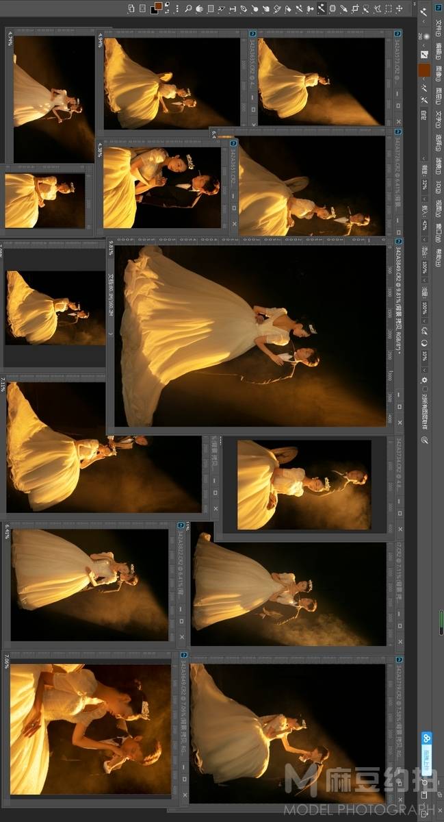The height and width of the screenshot is (822, 444).
Task: Expand the 混合 100% slider dropdown
Action: [x=424, y=279]
